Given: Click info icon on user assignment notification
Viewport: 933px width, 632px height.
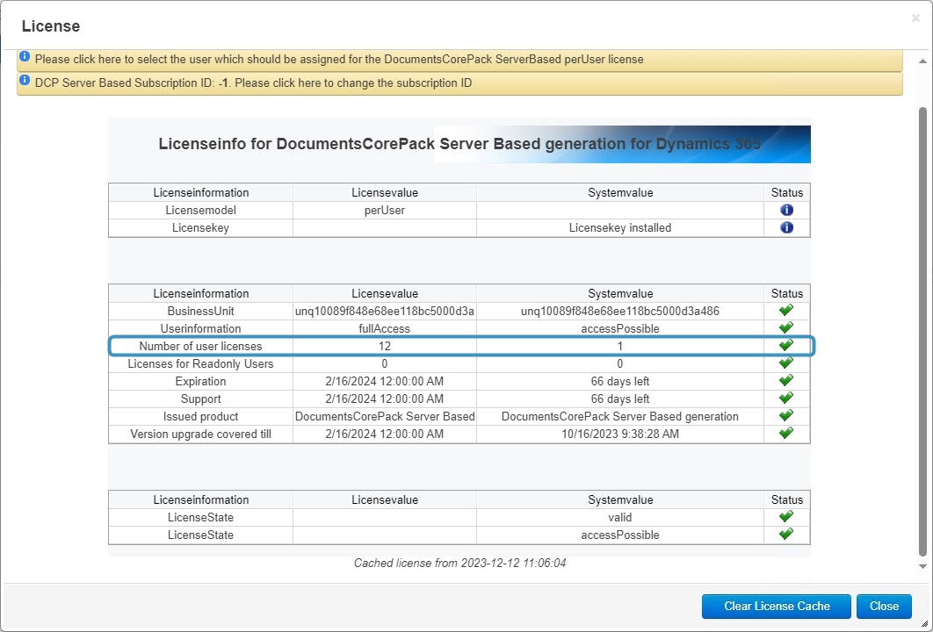Looking at the screenshot, I should pos(25,56).
